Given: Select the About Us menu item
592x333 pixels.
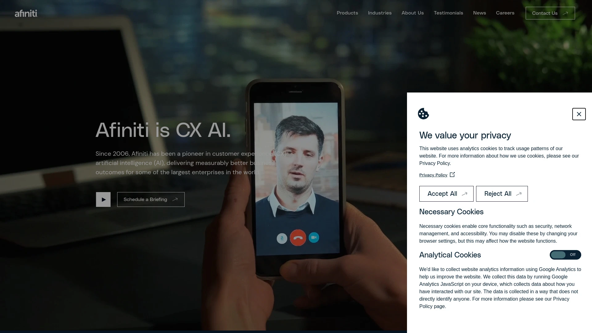Looking at the screenshot, I should [x=413, y=13].
